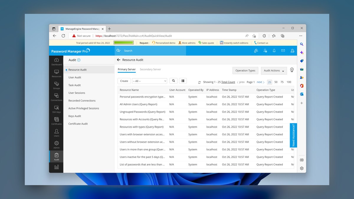Click the key link icon in header
The width and height of the screenshot is (354, 199).
click(x=256, y=51)
